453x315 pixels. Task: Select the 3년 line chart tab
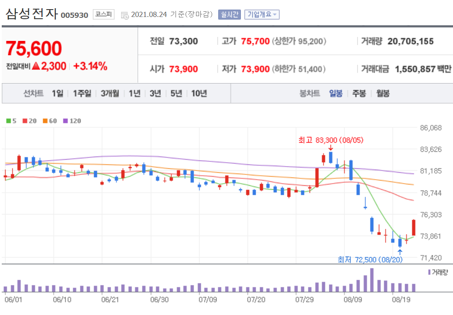(x=155, y=94)
